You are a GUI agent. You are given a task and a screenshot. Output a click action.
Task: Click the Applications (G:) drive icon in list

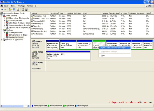(x=32, y=16)
